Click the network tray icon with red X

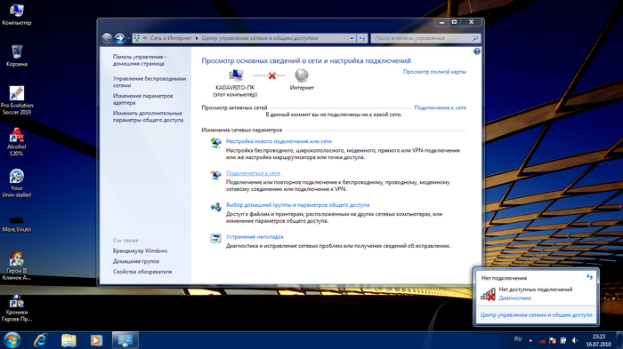[542, 341]
